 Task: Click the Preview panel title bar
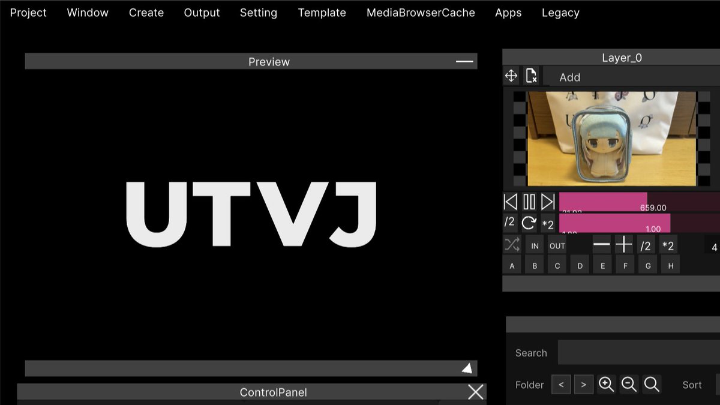point(251,61)
